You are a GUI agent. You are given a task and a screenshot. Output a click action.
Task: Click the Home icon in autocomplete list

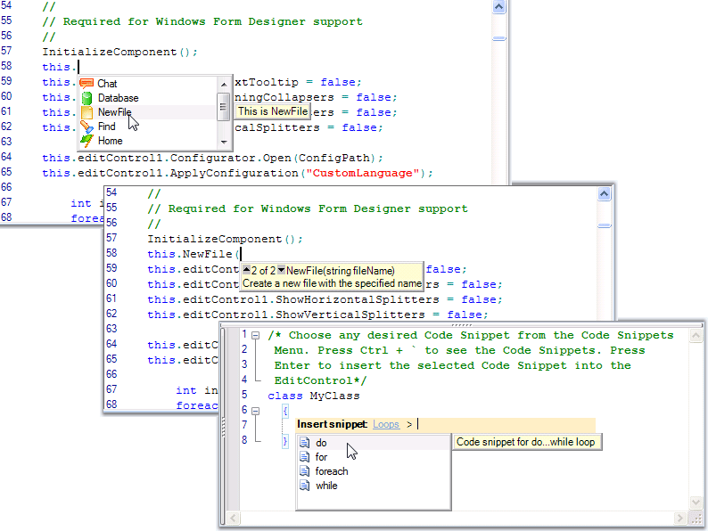86,141
